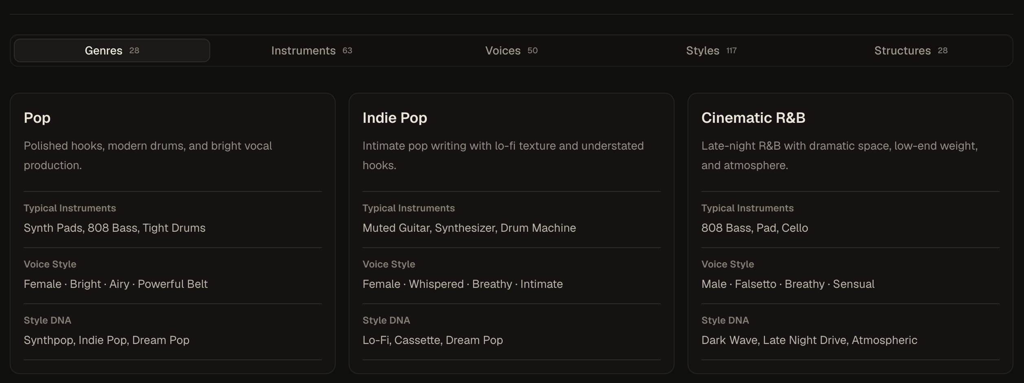Click Voice Style label in Indie Pop card
This screenshot has height=383, width=1024.
coord(389,264)
